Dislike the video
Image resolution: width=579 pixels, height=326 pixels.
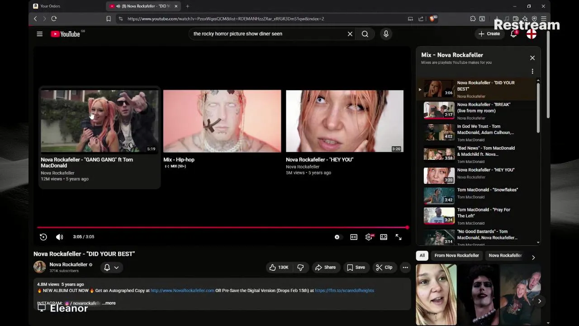click(x=300, y=268)
